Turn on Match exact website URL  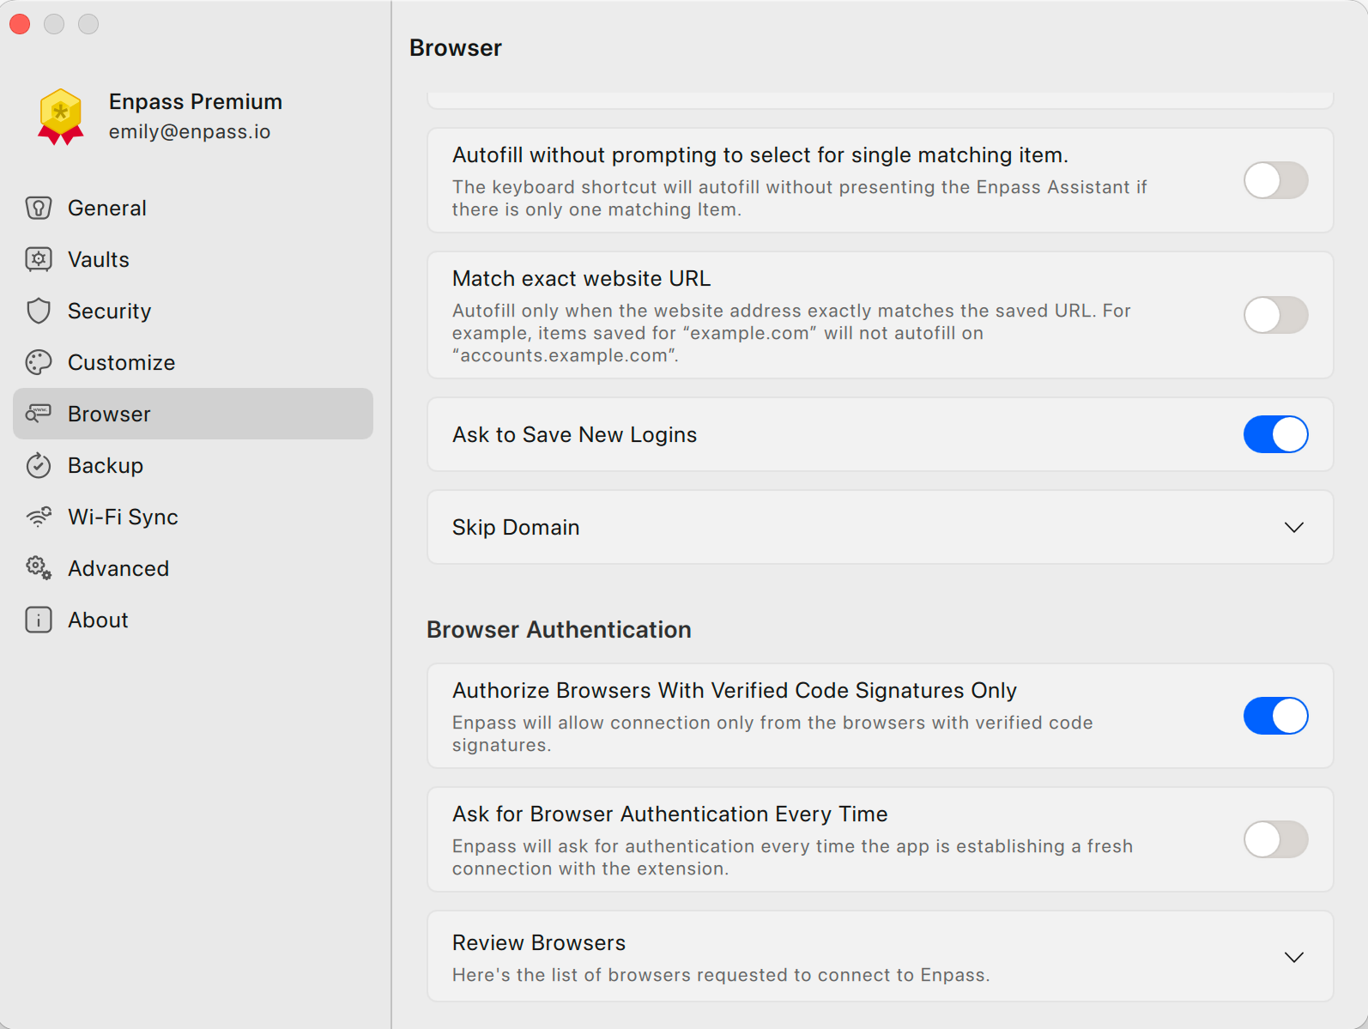click(1275, 315)
